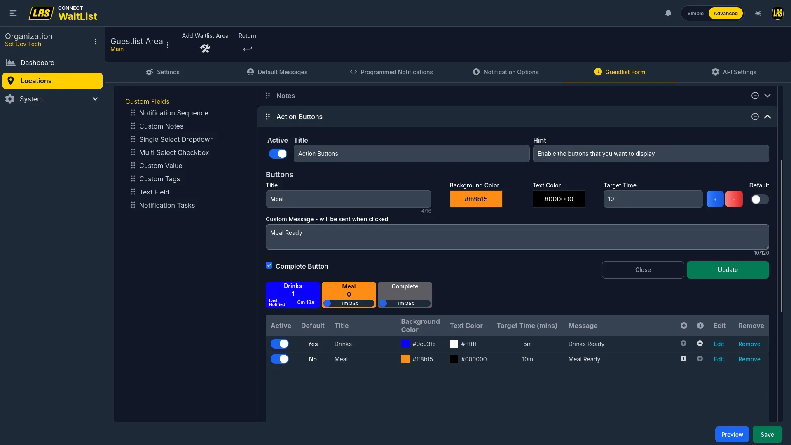Open Locations in the sidebar
Viewport: 791px width, 445px height.
52,81
